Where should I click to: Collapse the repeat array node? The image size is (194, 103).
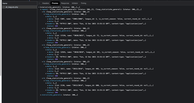(40, 10)
